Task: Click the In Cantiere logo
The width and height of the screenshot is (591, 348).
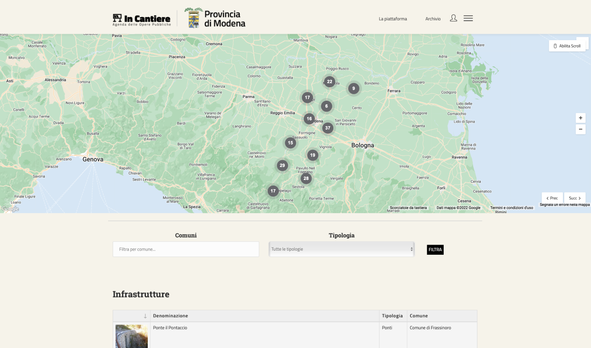Action: coord(142,19)
